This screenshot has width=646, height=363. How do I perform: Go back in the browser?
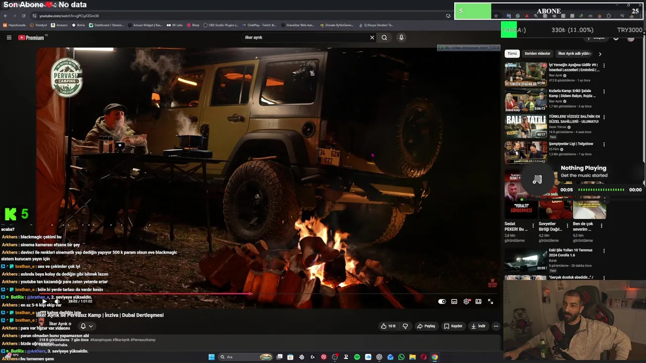point(5,16)
